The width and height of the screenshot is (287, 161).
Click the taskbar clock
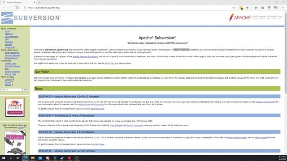coord(282,158)
